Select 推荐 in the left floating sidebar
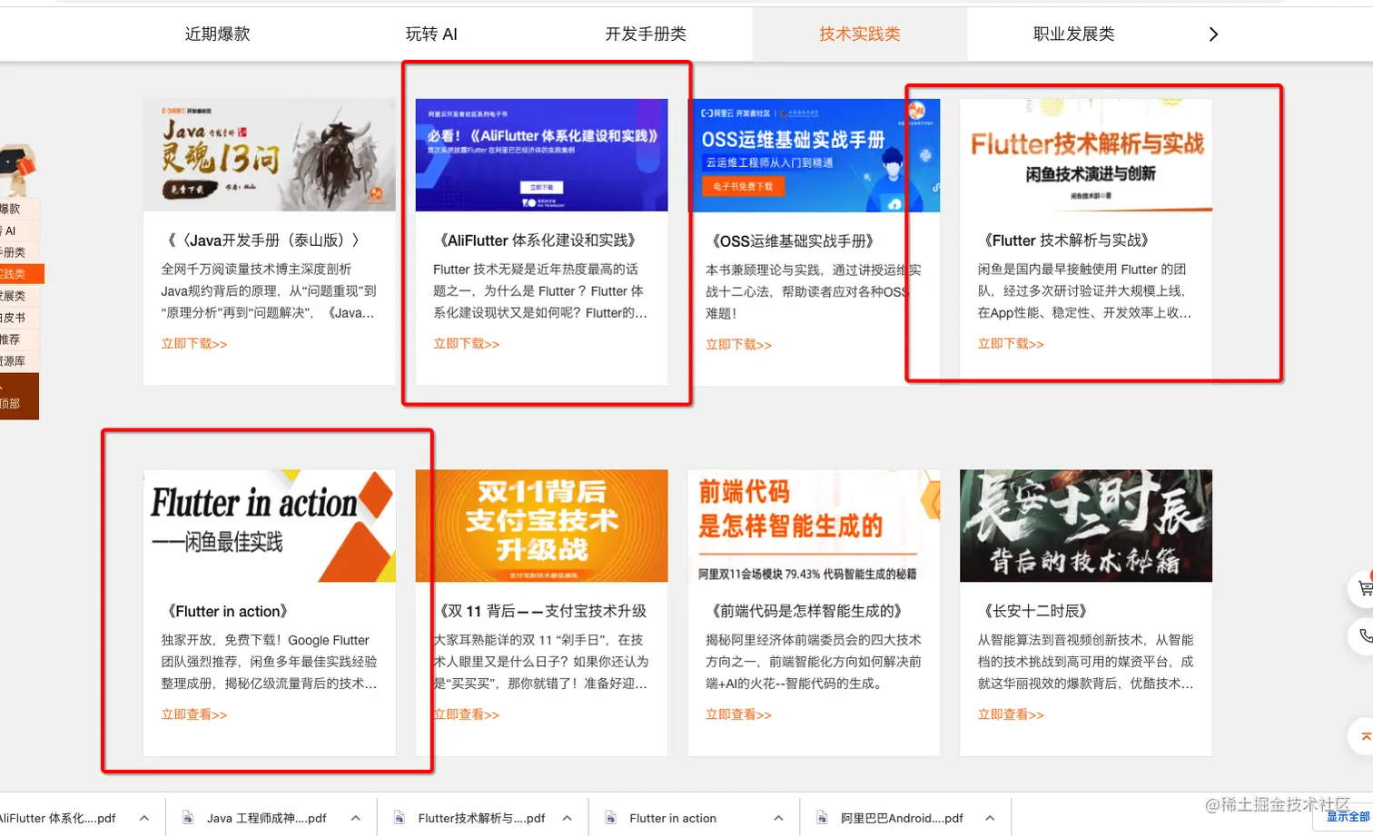 pos(18,339)
